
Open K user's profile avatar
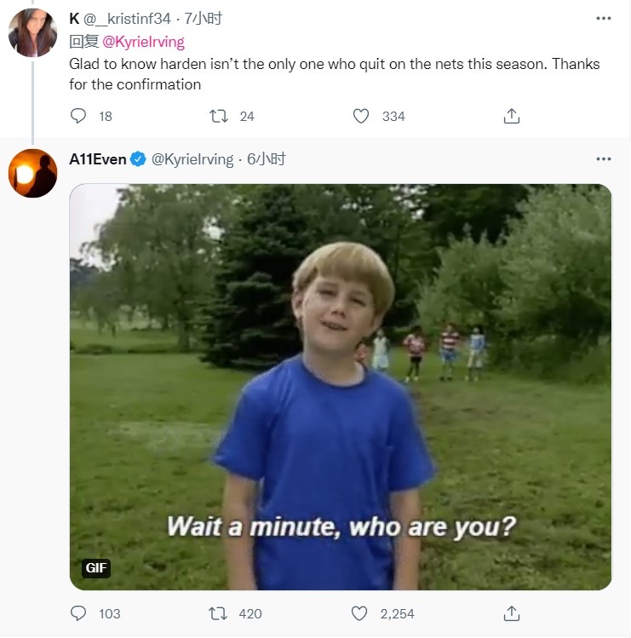[32, 32]
